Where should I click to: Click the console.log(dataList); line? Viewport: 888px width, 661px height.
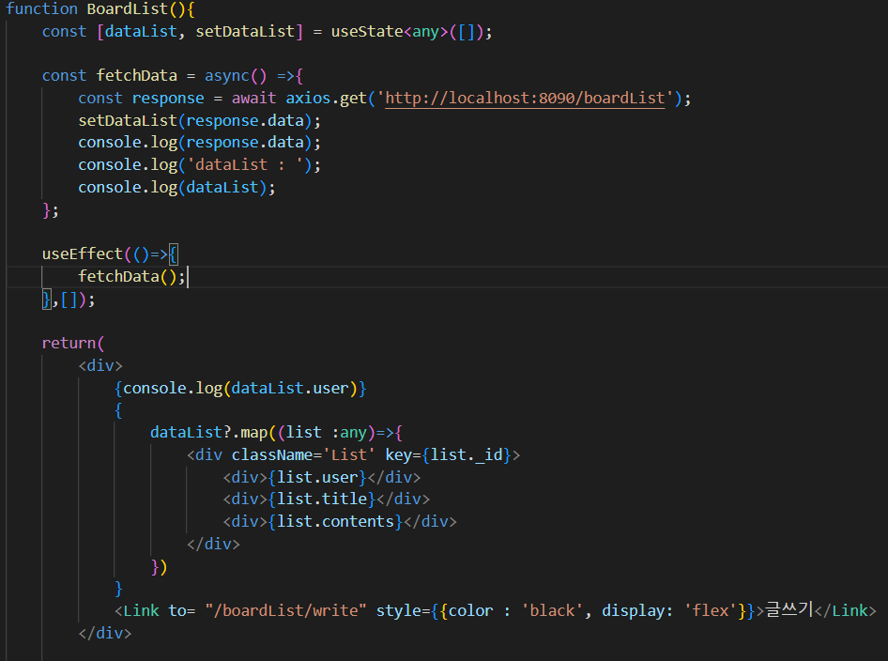pyautogui.click(x=176, y=188)
